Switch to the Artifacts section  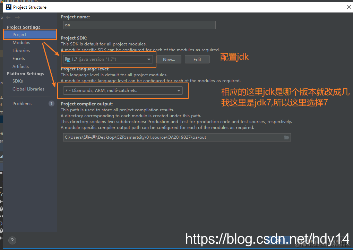[x=20, y=66]
